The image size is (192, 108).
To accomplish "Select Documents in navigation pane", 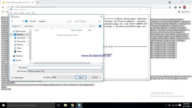I will click(x=21, y=41).
